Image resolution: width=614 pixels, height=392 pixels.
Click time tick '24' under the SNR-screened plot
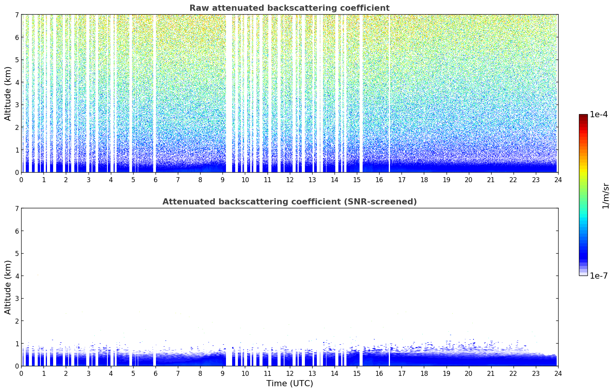tap(558, 373)
